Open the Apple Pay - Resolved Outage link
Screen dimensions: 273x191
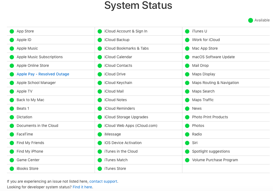[x=43, y=74]
